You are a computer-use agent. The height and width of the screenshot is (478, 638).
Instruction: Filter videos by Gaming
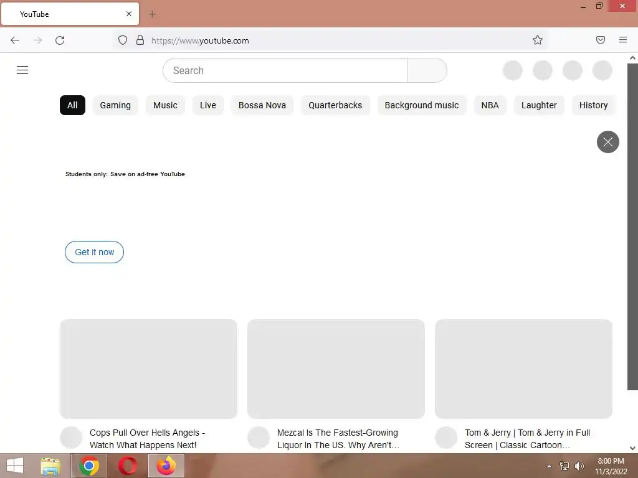tap(115, 105)
